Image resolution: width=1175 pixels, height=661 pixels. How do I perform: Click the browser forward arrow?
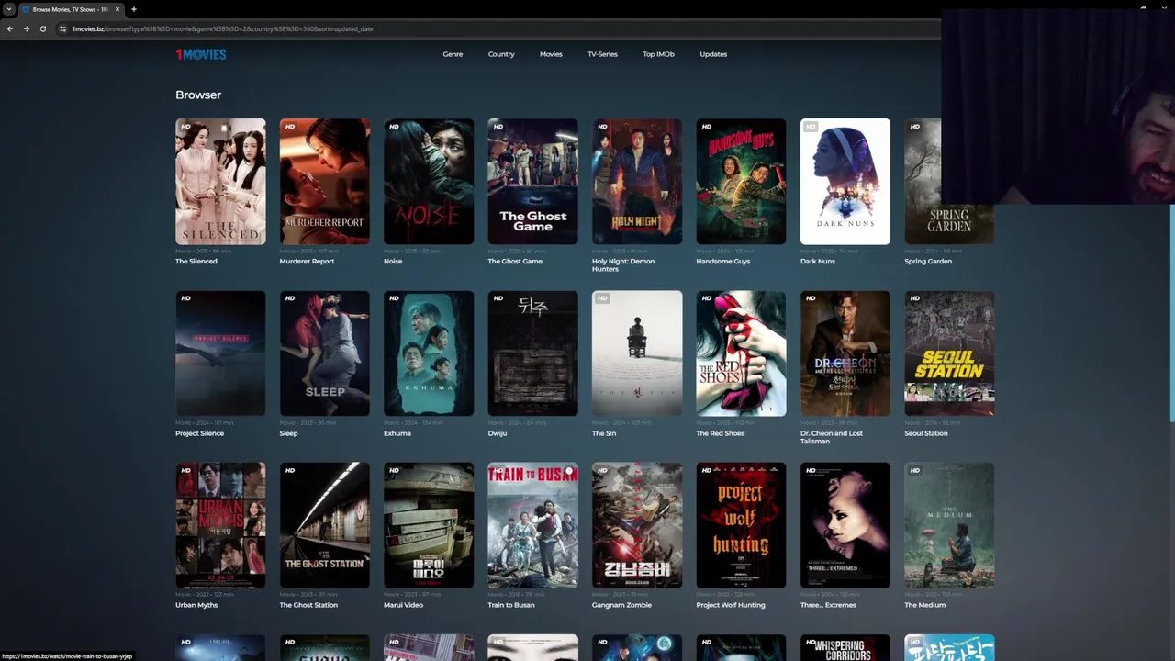[x=26, y=28]
